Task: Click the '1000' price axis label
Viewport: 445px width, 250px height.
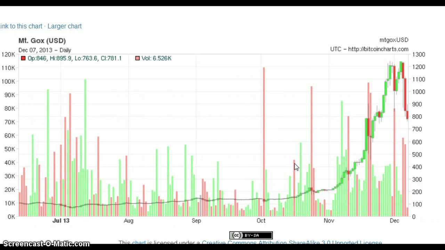Action: click(x=419, y=92)
